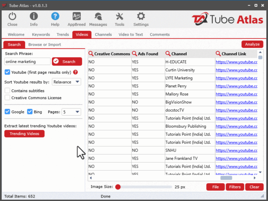Maximize the Tube Atlas window
The width and height of the screenshot is (268, 201).
point(256,5)
